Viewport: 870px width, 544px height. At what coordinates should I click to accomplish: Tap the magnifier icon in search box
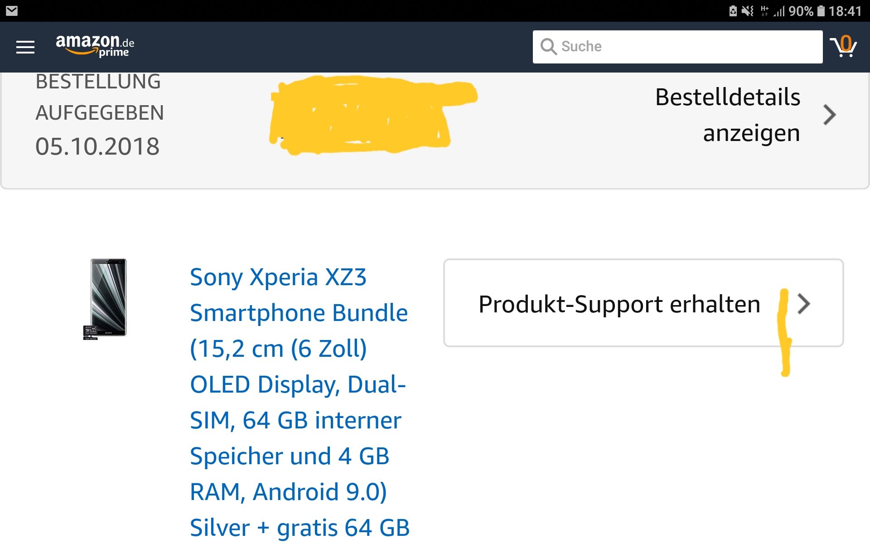tap(548, 46)
